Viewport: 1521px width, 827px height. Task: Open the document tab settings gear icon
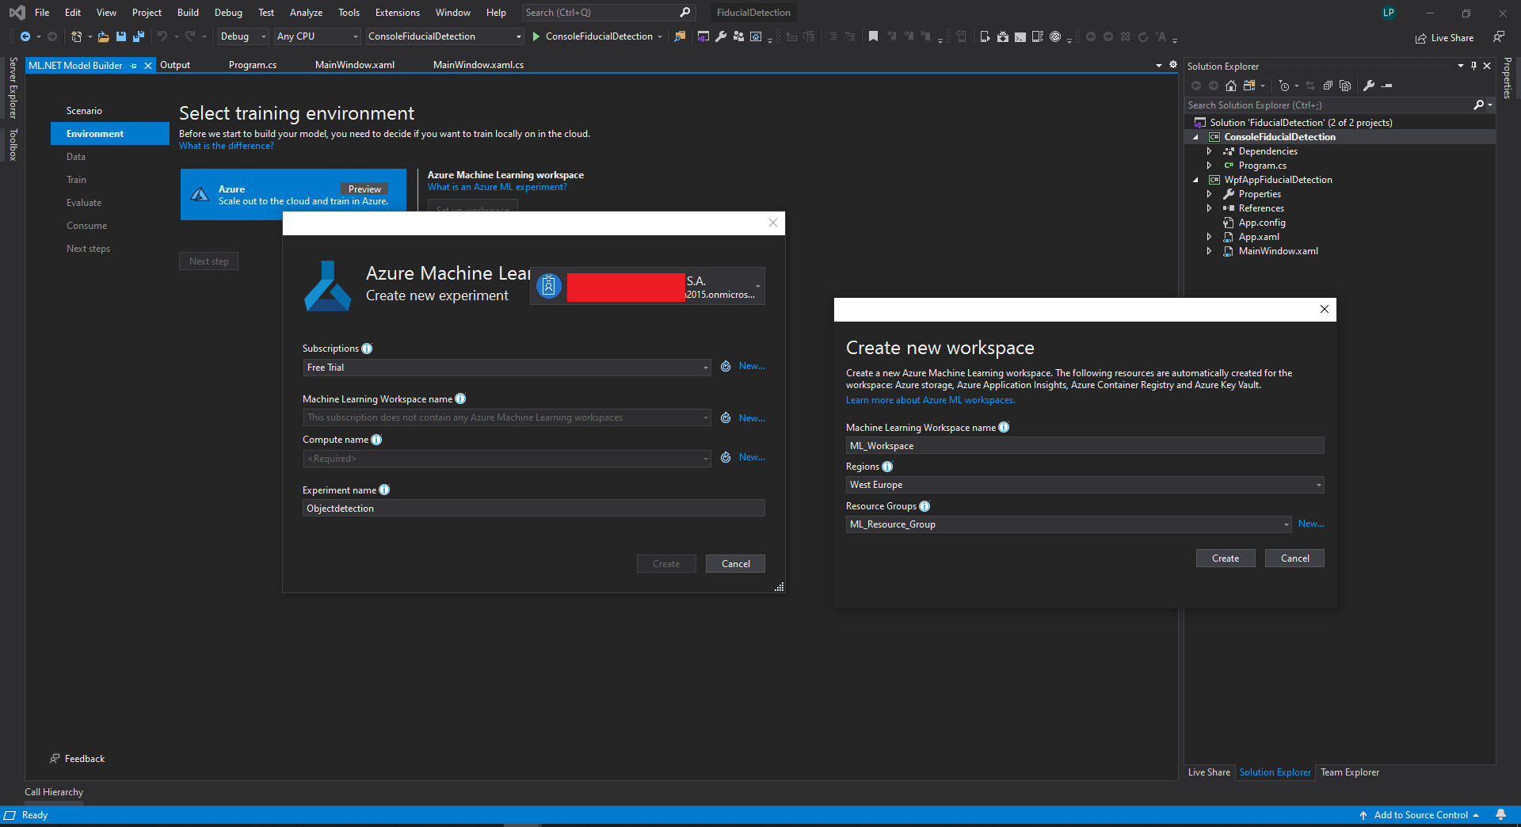pos(1173,65)
